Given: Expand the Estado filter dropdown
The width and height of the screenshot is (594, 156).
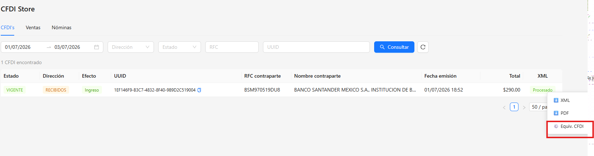Looking at the screenshot, I should click(x=180, y=47).
